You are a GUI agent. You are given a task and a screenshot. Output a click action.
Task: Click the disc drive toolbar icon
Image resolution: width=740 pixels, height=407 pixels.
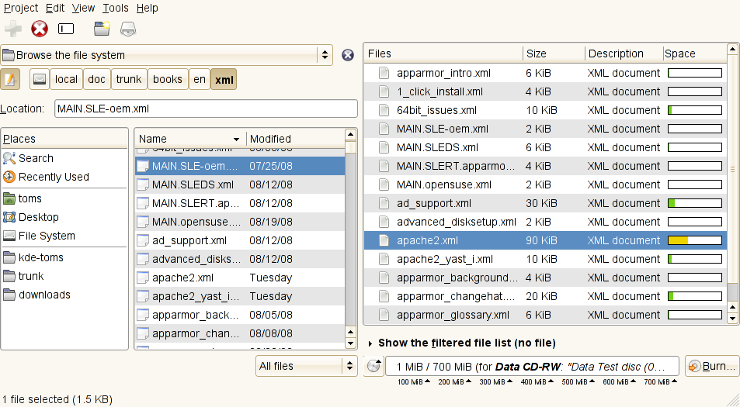point(128,29)
